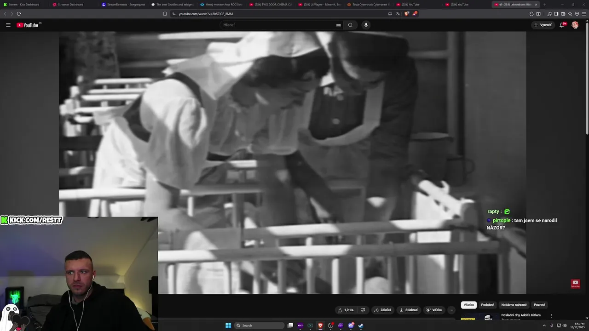Open the YouTube hamburger guide menu
The image size is (589, 331).
coord(8,25)
